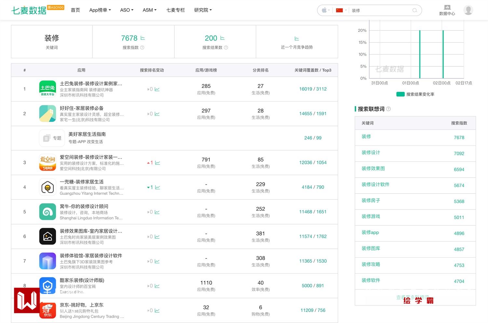The height and width of the screenshot is (323, 488).
Task: Select the 应用/游戏榜 column header
Action: click(206, 70)
